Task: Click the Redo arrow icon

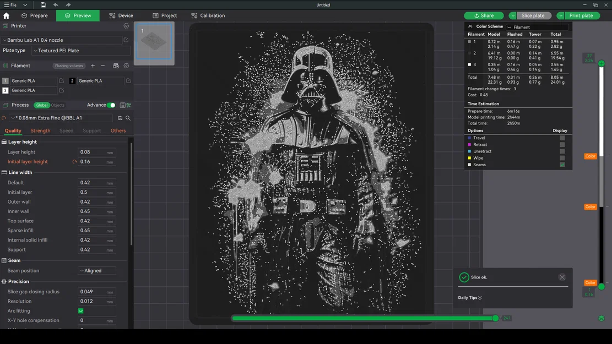Action: click(x=68, y=5)
